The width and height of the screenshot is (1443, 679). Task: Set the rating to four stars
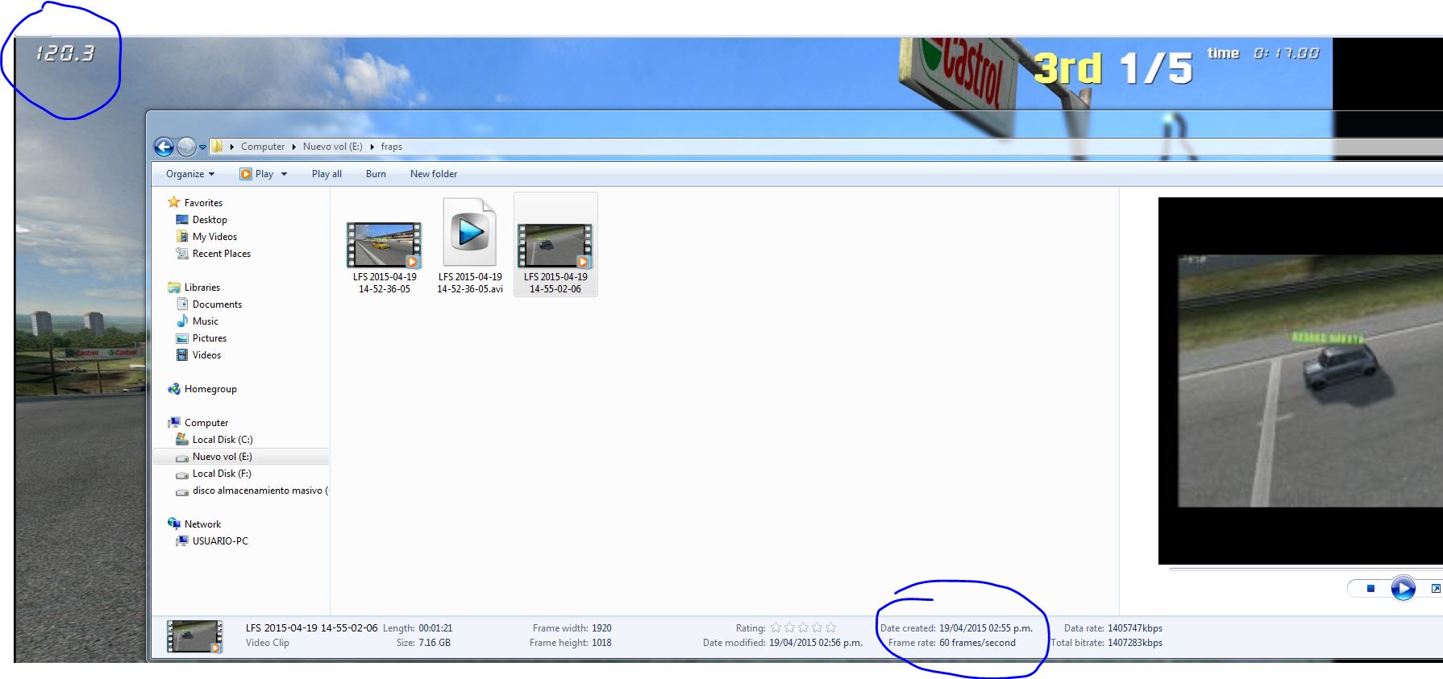817,627
